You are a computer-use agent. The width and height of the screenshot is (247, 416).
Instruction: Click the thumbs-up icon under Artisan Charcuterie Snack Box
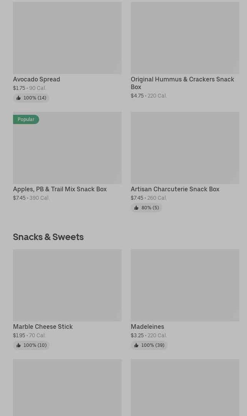136,208
